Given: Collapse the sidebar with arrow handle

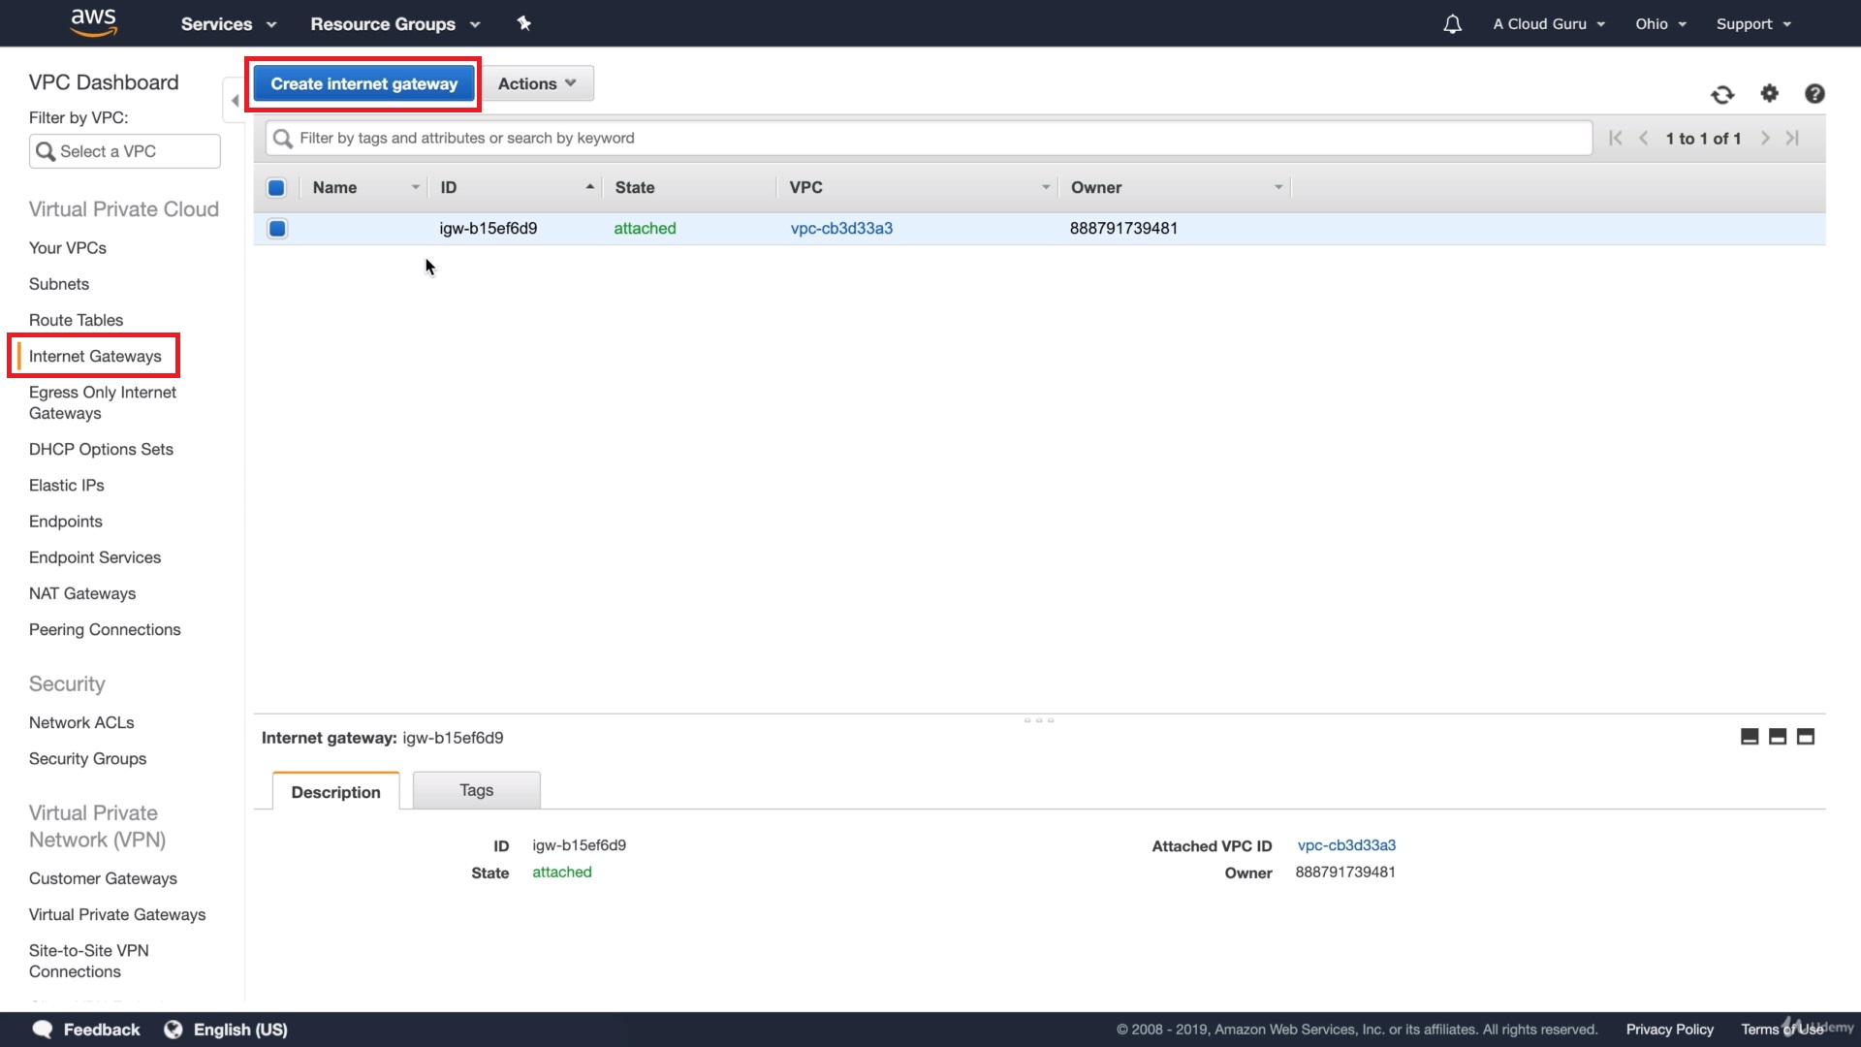Looking at the screenshot, I should [x=235, y=101].
